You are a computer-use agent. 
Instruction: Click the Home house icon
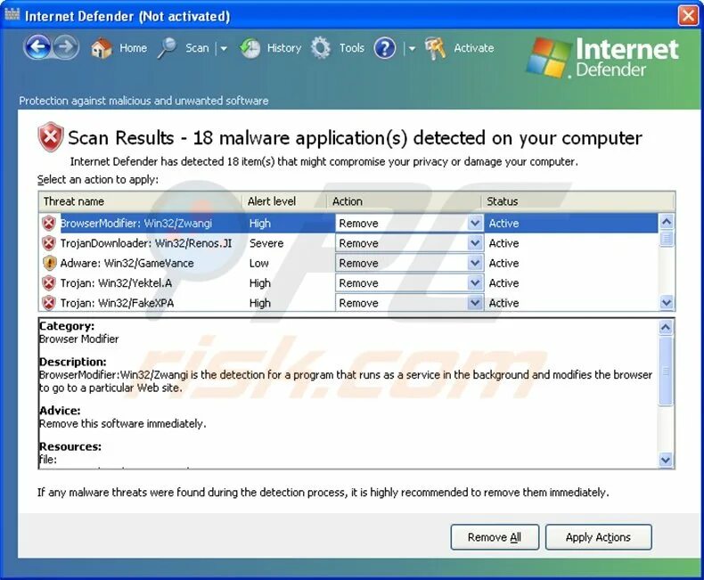101,48
